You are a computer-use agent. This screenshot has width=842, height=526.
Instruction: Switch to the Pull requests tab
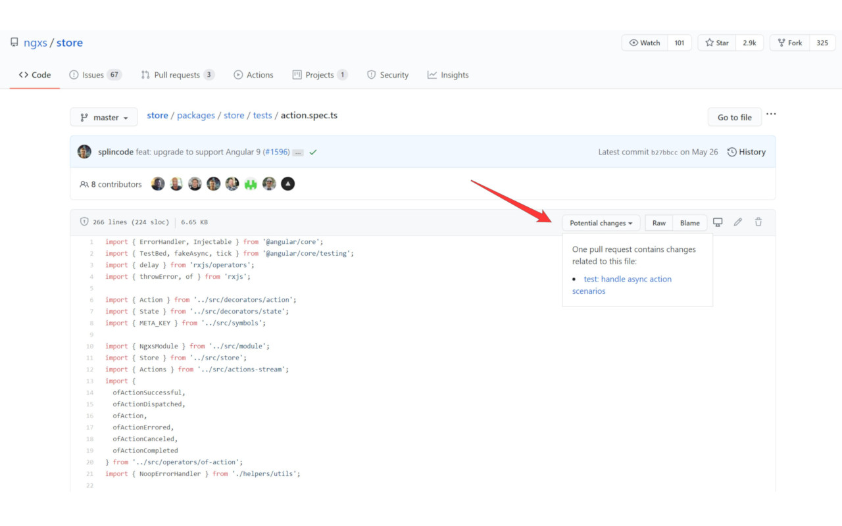(x=177, y=74)
